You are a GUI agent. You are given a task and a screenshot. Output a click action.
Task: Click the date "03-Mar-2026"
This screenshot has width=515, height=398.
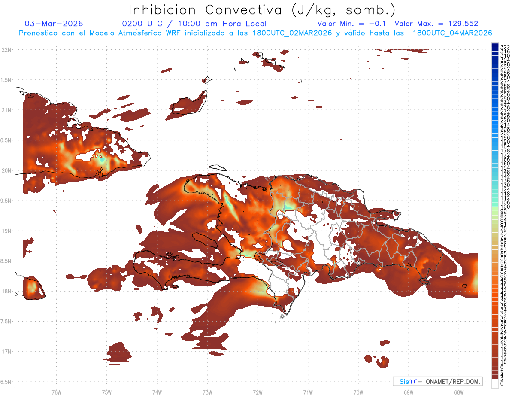pyautogui.click(x=54, y=24)
